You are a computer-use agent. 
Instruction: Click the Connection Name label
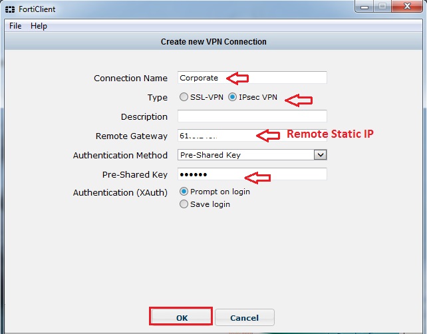[x=131, y=79]
